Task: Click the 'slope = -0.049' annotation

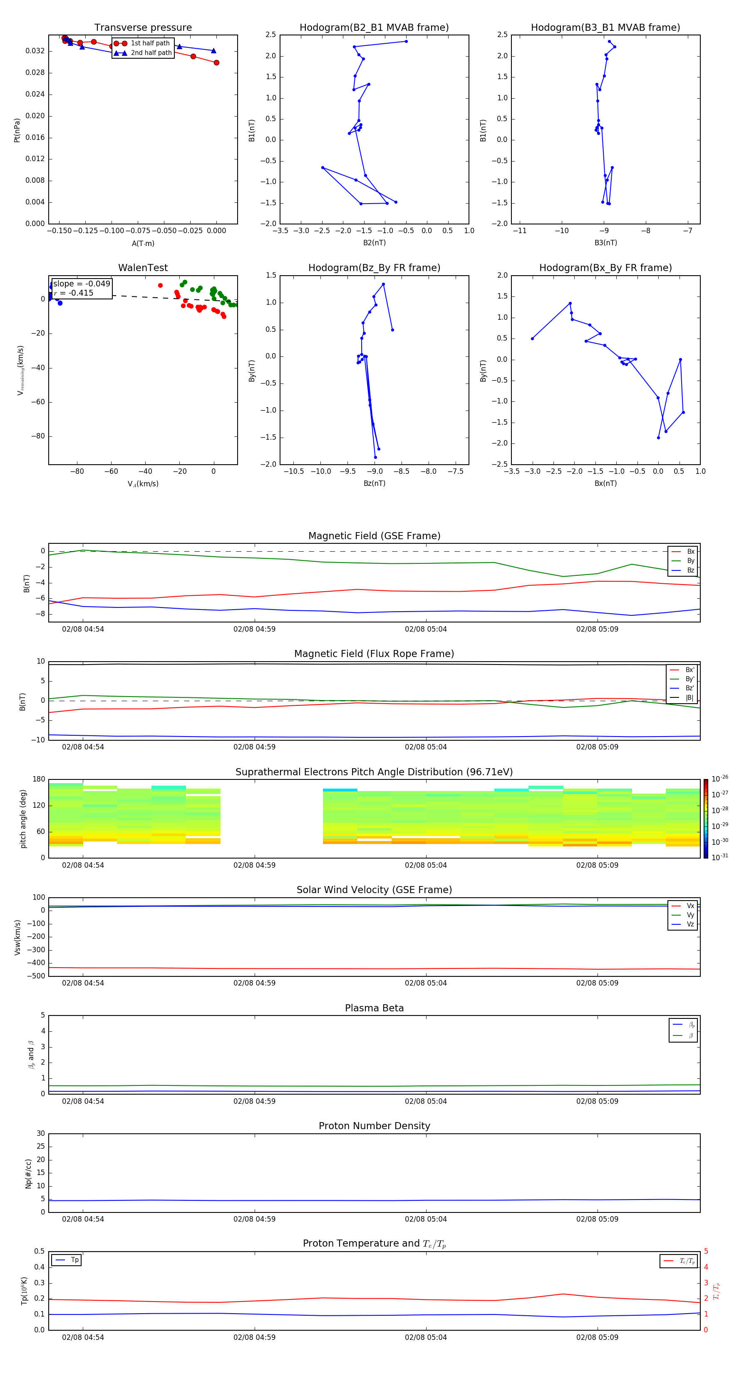Action: coord(82,284)
